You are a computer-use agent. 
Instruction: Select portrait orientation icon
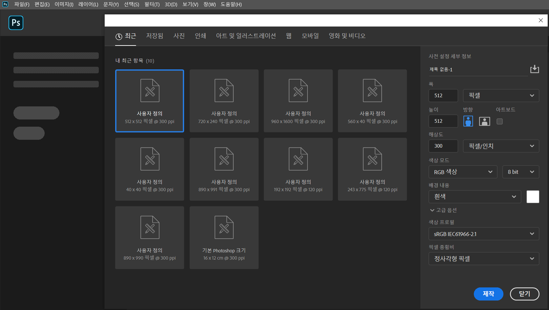click(x=468, y=121)
